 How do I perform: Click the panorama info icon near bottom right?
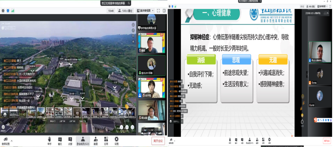point(122,127)
